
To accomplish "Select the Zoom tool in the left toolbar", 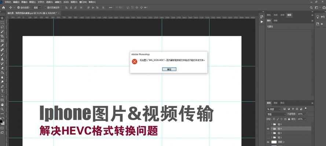I will click(x=2, y=109).
